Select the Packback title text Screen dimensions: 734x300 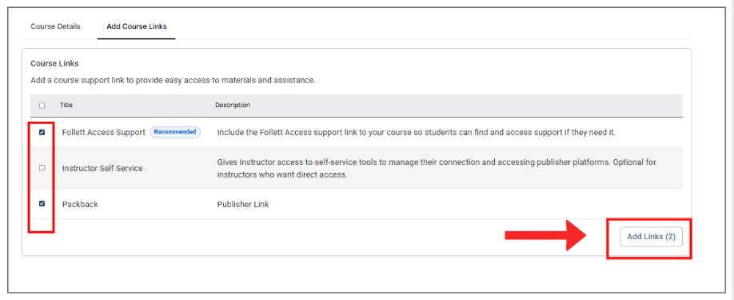point(80,205)
